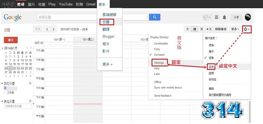Viewport: 263px width, 124px height.
Task: Click the Google logo
Action: click(x=12, y=17)
